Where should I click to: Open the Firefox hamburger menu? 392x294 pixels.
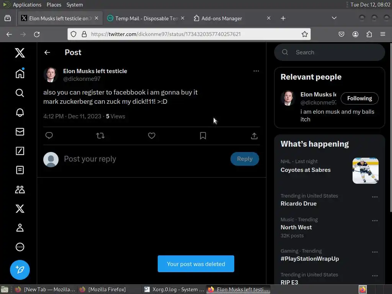tap(383, 34)
